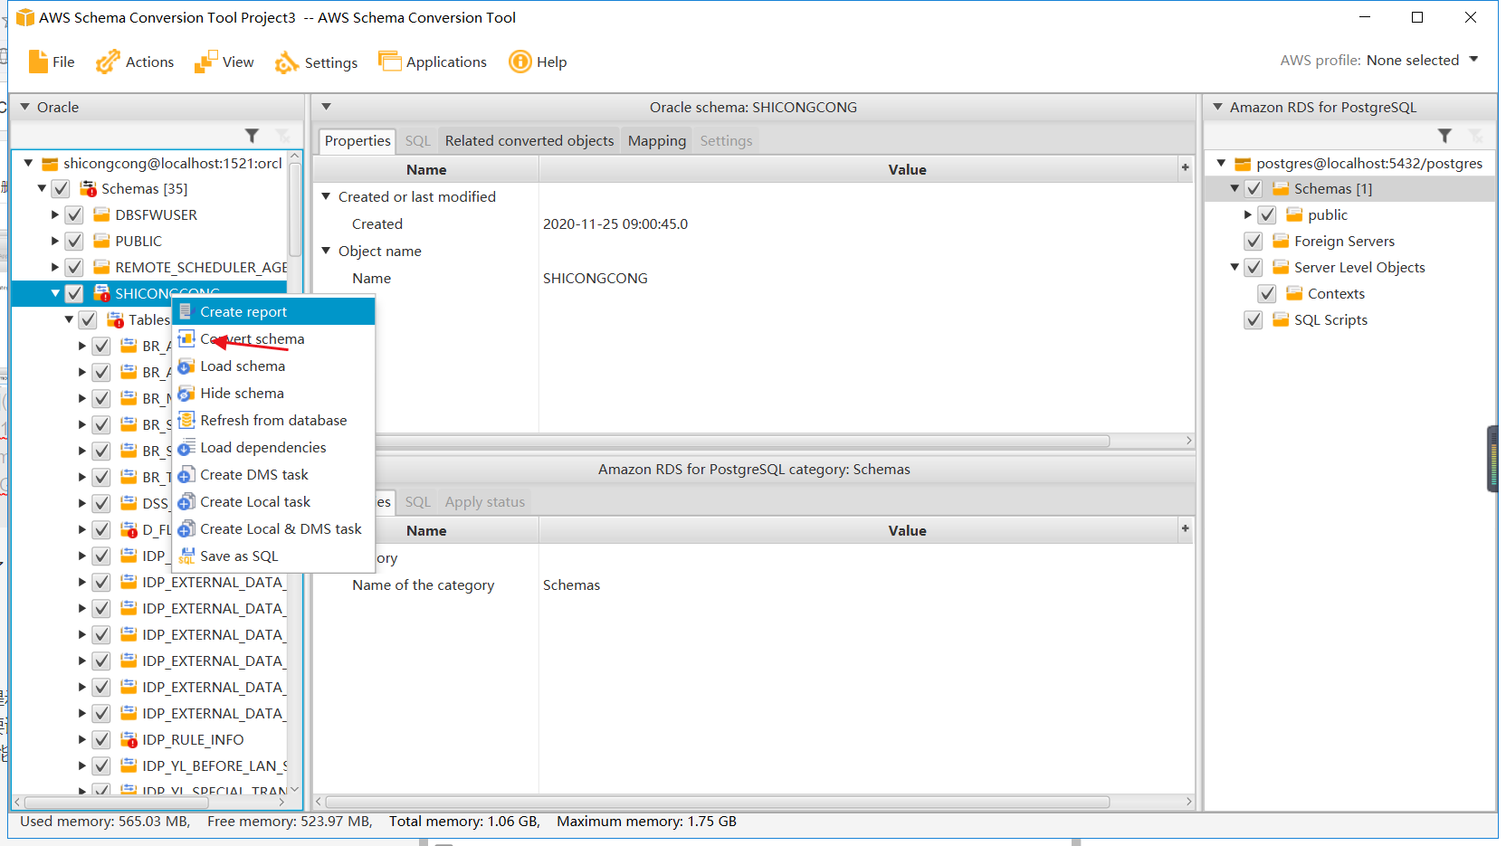1506x846 pixels.
Task: Switch to Related converted objects tab
Action: point(529,140)
